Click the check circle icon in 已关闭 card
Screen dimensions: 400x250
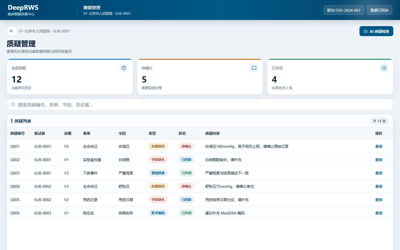tap(384, 68)
